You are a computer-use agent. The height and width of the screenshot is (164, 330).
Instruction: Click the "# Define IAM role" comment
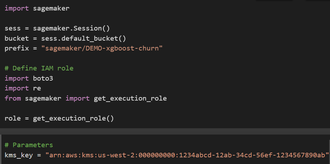click(x=39, y=68)
